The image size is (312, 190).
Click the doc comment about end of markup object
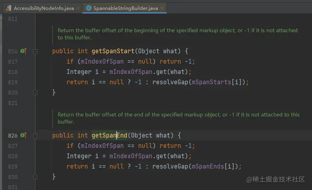(x=178, y=118)
